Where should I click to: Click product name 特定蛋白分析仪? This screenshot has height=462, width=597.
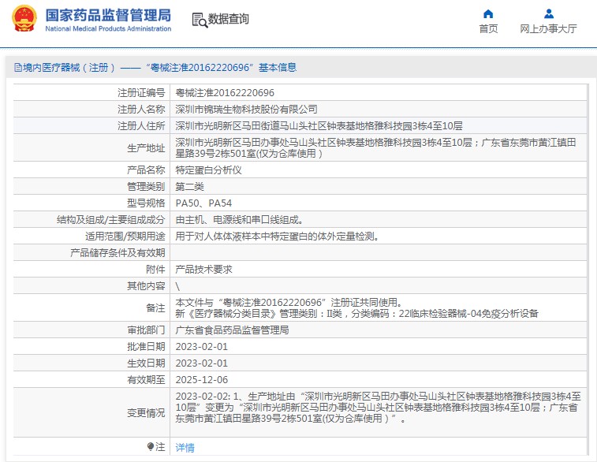[x=208, y=170]
